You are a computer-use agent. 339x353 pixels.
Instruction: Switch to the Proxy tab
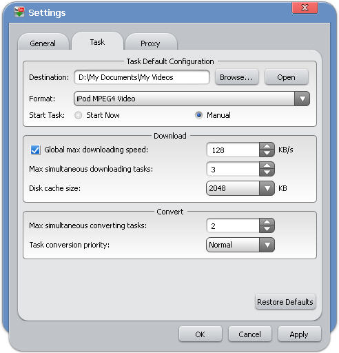point(150,43)
